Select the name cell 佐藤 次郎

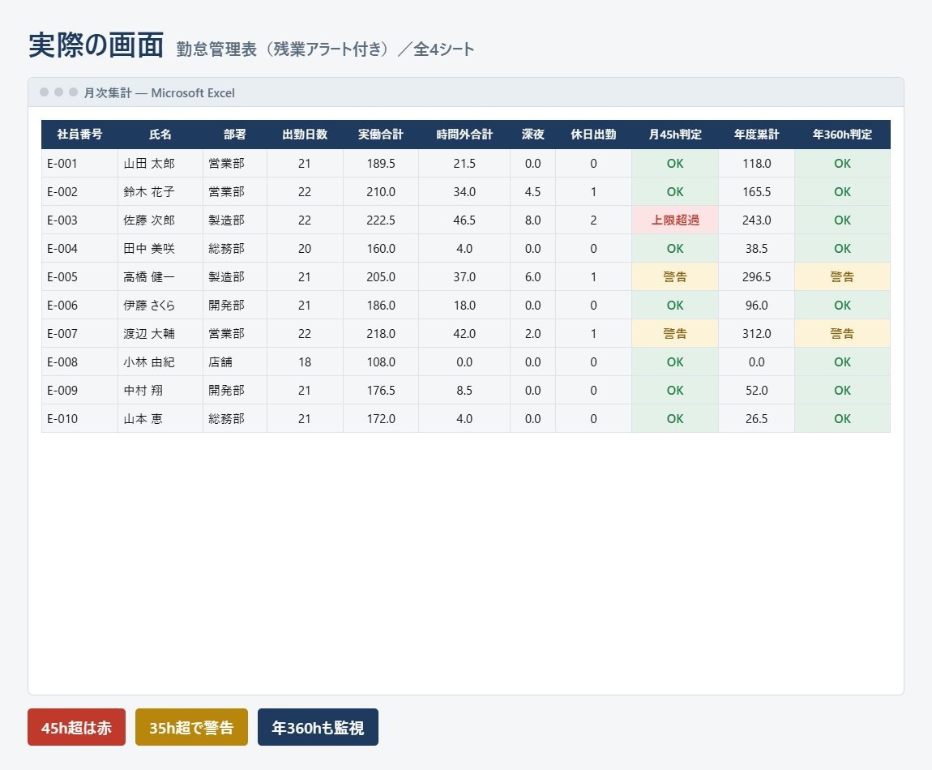tap(160, 220)
